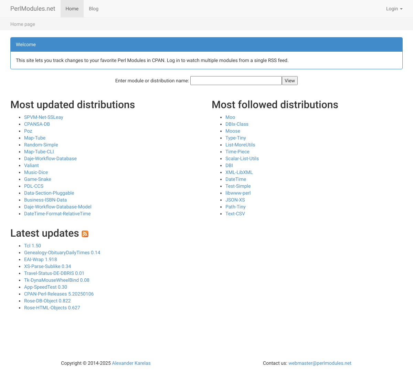Open the Path-Tiny distribution
This screenshot has width=413, height=372.
(x=235, y=207)
